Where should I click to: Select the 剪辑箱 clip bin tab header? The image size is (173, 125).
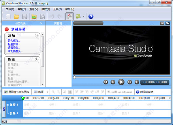click(58, 23)
